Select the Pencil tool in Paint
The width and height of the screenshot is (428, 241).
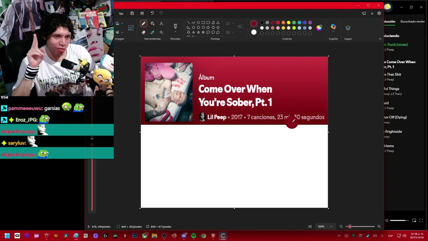pos(143,23)
